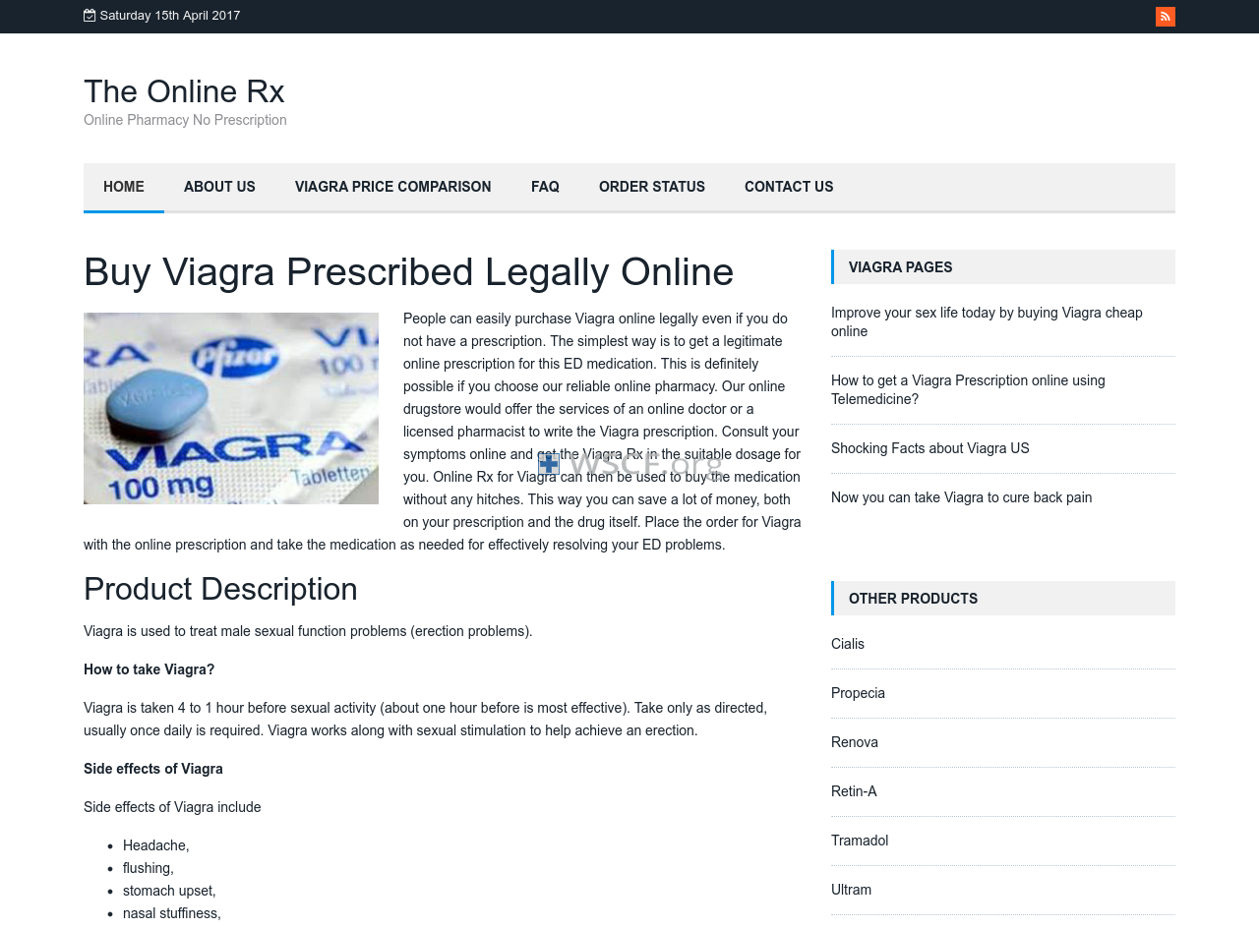
Task: Open the Ultram product link
Action: pos(851,890)
